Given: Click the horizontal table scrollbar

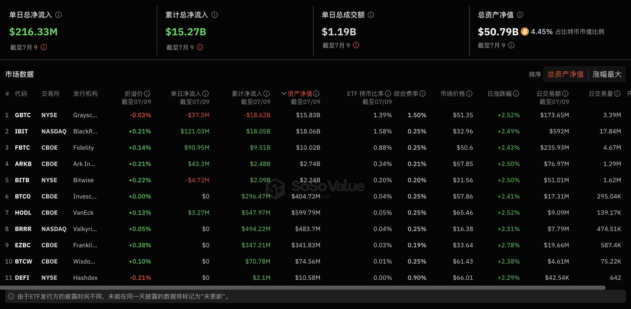Looking at the screenshot, I should click(x=303, y=288).
